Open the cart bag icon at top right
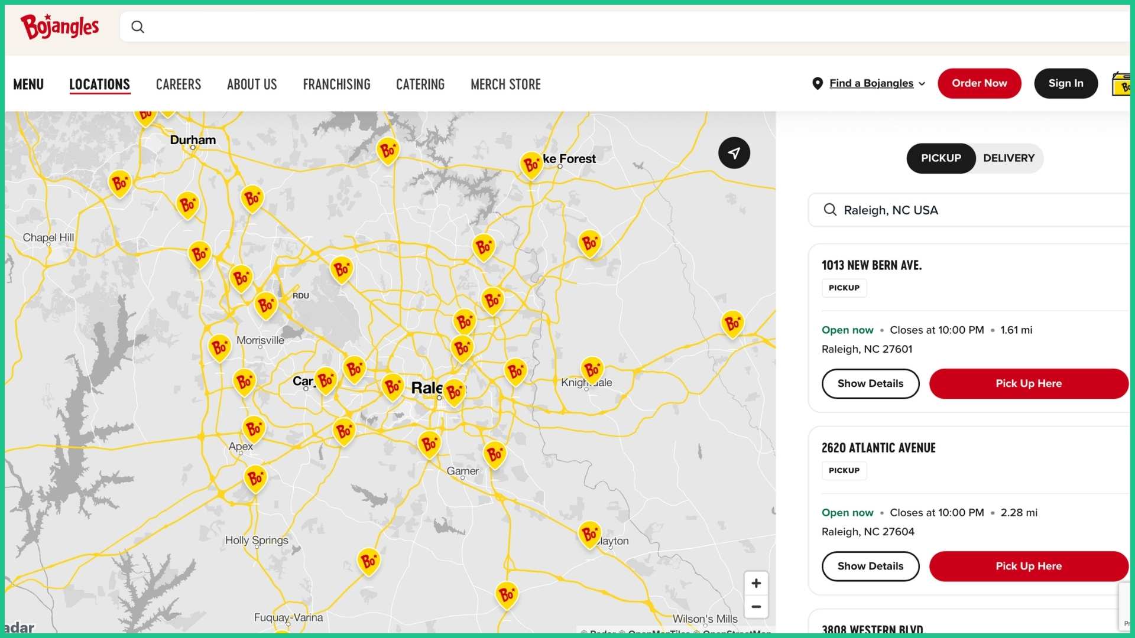 pos(1121,84)
